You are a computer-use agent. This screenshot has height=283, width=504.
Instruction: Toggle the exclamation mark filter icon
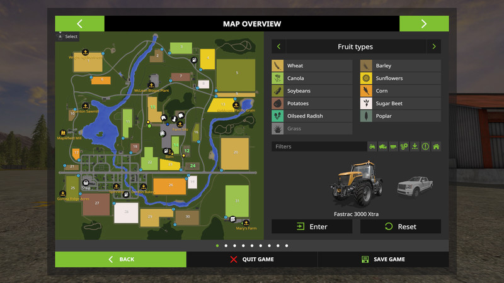(x=425, y=147)
